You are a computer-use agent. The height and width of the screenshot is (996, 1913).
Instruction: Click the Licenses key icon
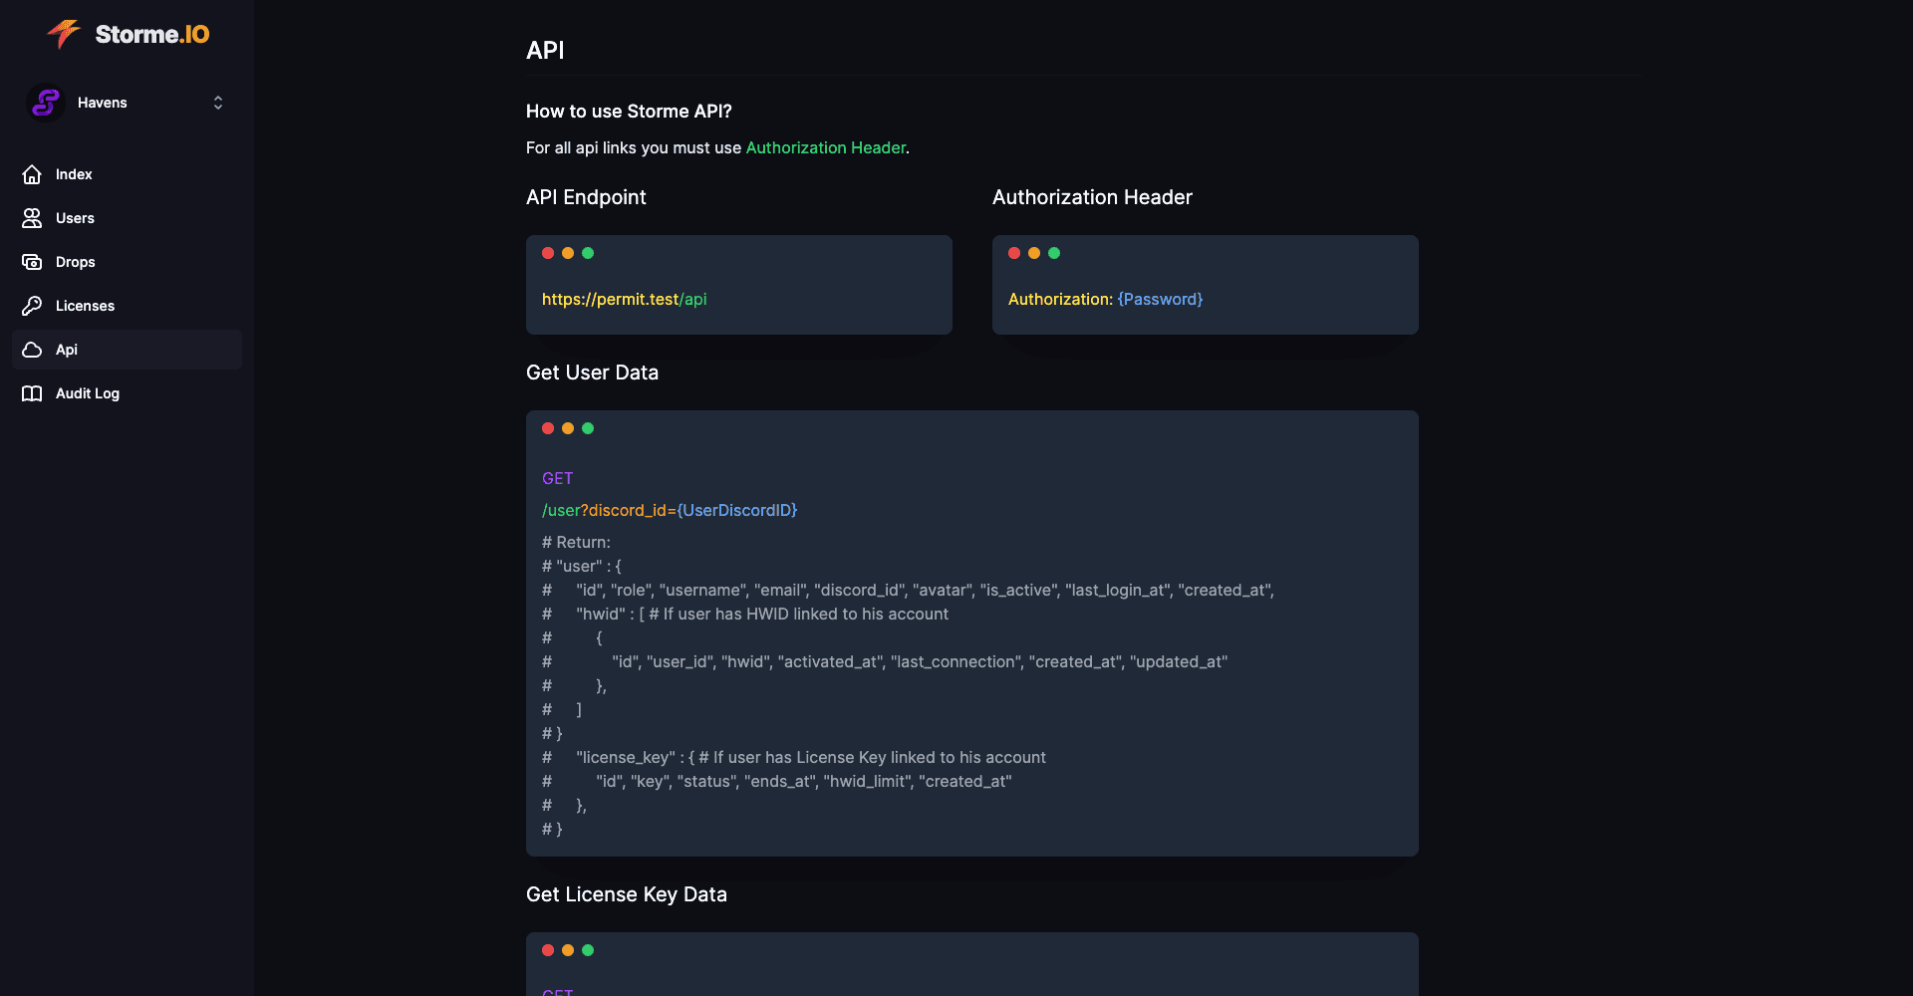coord(32,306)
